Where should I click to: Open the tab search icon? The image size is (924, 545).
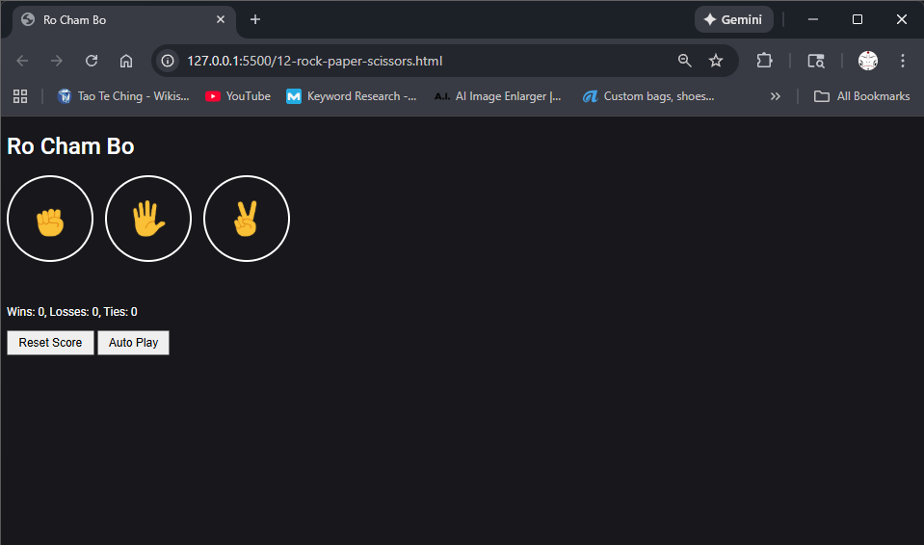[816, 61]
